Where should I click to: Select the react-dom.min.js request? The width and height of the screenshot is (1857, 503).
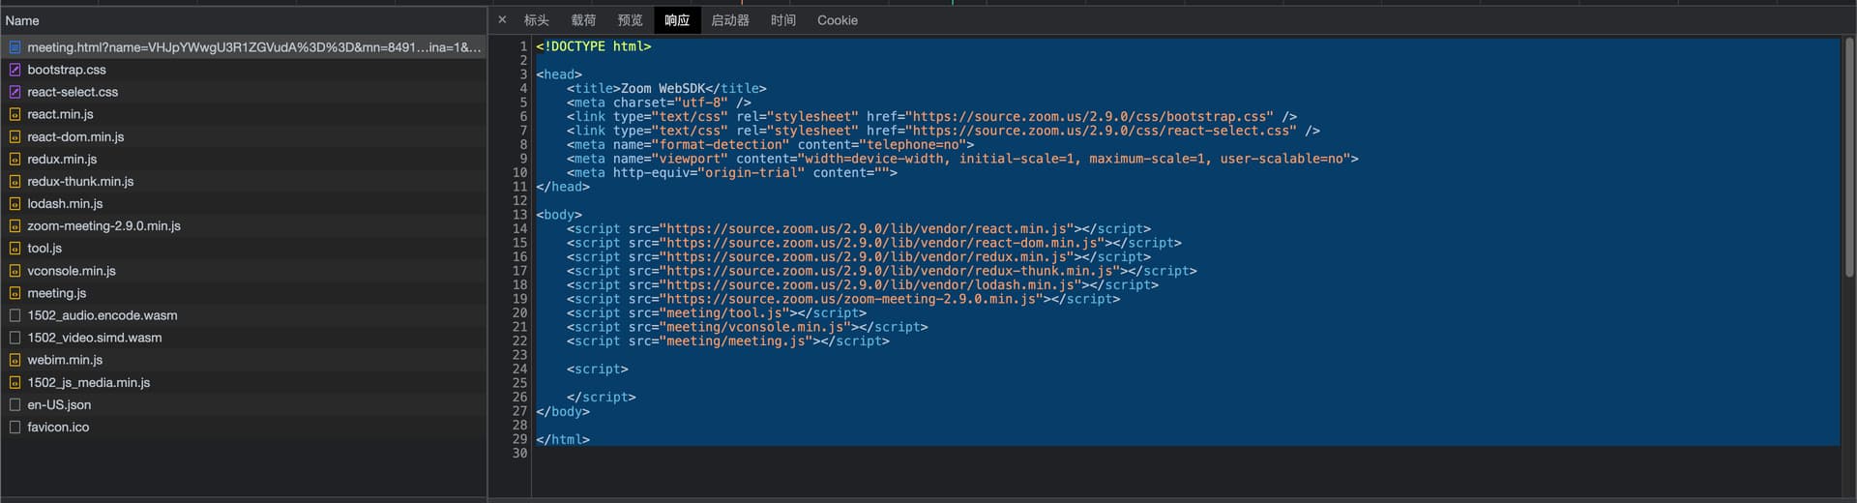pyautogui.click(x=244, y=136)
